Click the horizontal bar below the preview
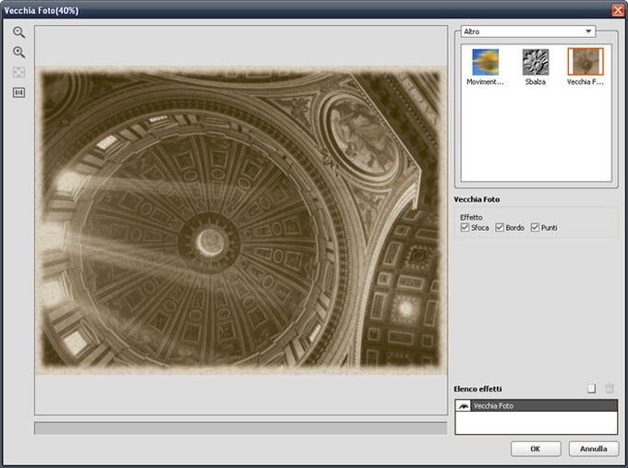628x468 pixels. point(241,428)
